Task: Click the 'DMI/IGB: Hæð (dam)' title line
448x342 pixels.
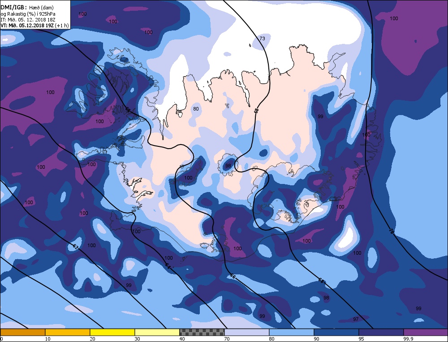Action: pyautogui.click(x=27, y=8)
